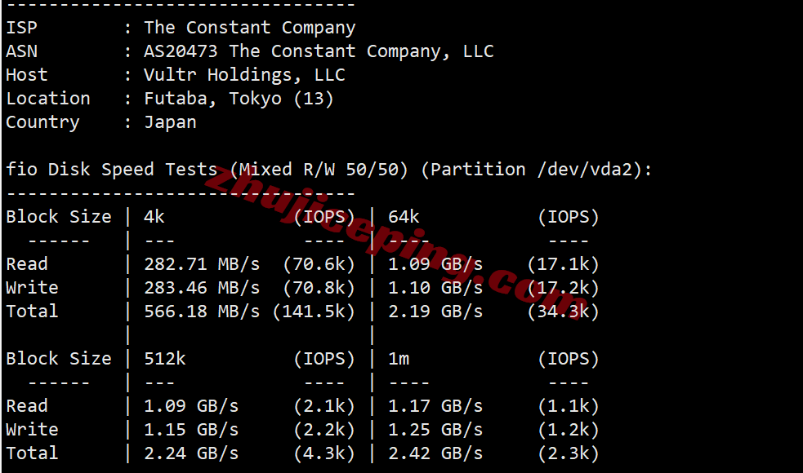Screen dimensions: 803x473
Task: Click the 1m block size column header
Action: pyautogui.click(x=399, y=359)
